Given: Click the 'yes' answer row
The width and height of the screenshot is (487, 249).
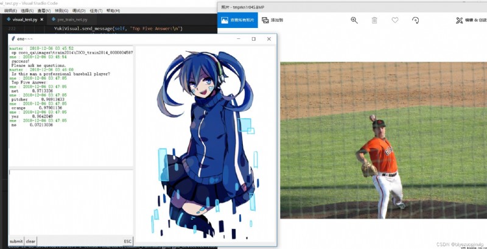Looking at the screenshot, I should (32, 116).
